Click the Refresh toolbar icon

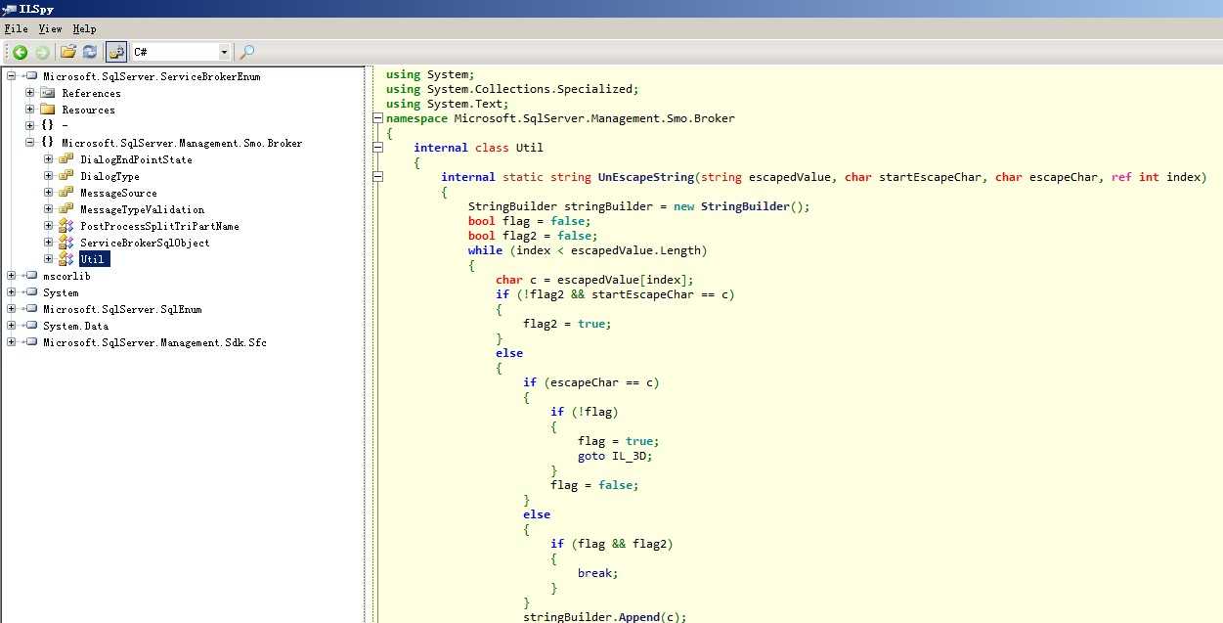pos(89,52)
